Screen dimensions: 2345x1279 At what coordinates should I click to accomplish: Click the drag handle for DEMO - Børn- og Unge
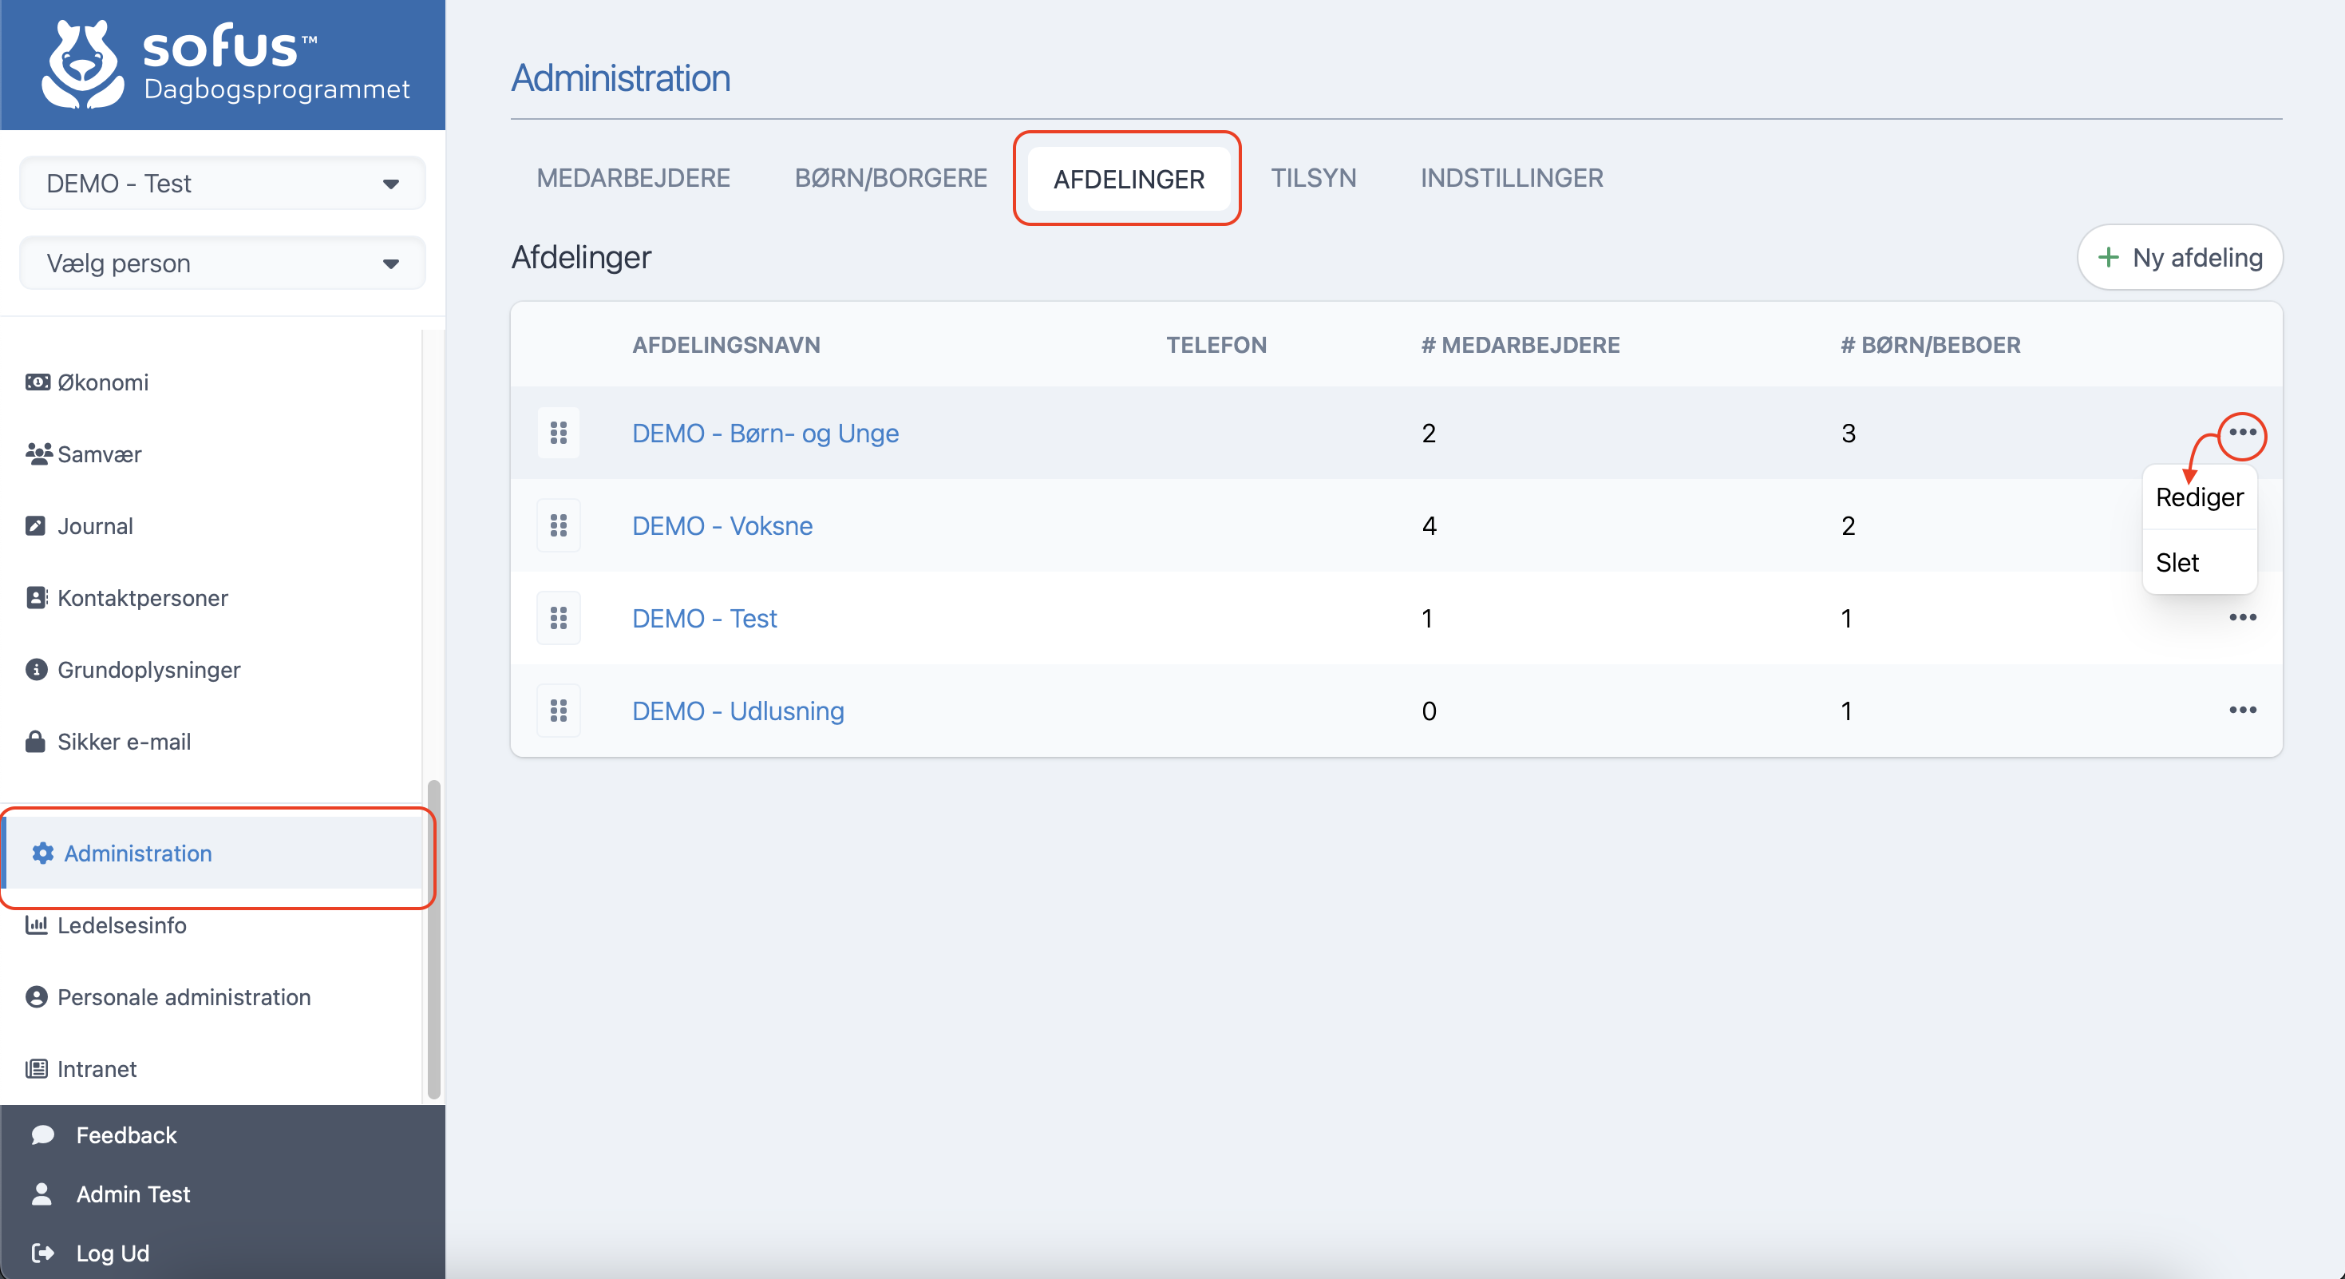[558, 433]
